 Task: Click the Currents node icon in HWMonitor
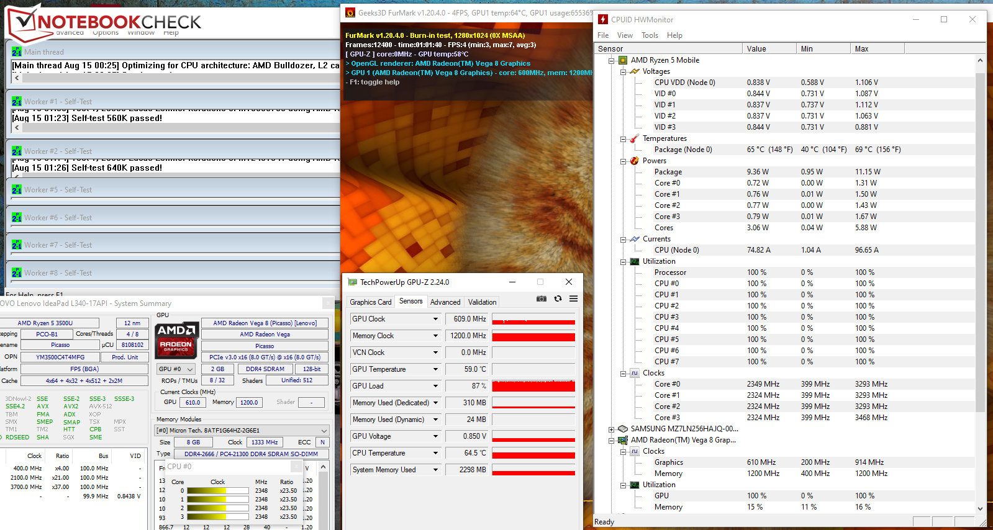(x=635, y=239)
